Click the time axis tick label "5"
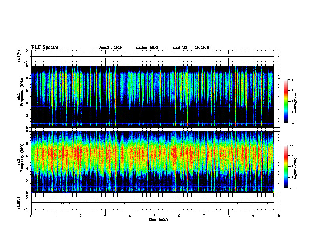The height and width of the screenshot is (242, 313). 155,216
